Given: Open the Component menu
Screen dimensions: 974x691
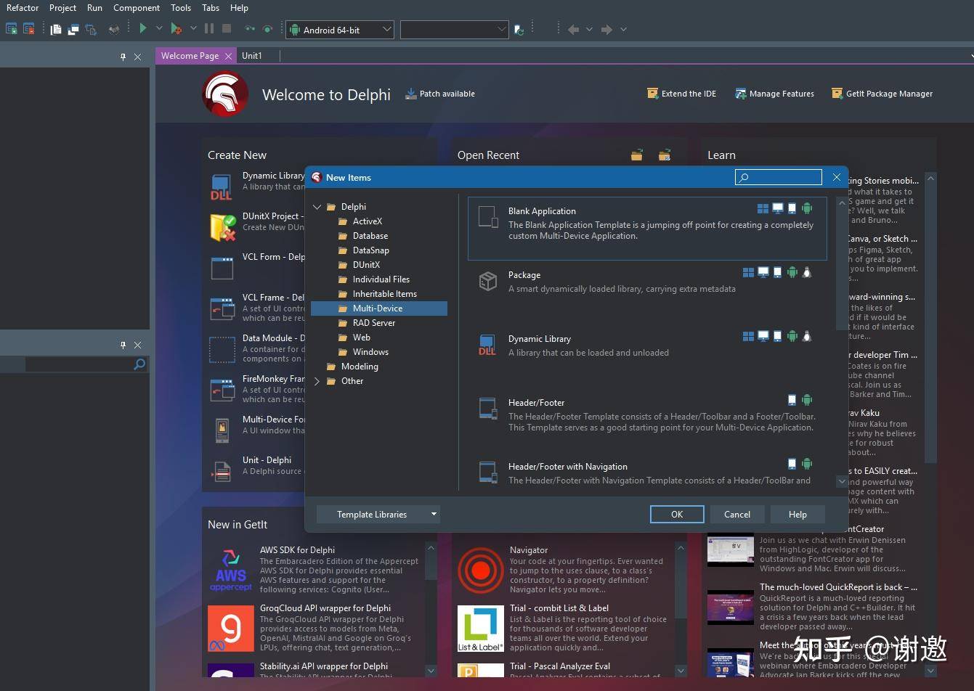Looking at the screenshot, I should [x=137, y=8].
